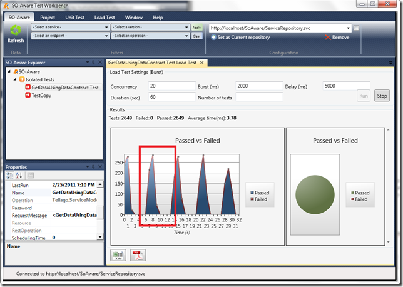This screenshot has height=287, width=403.
Task: Click the Stop load test button
Action: click(382, 96)
